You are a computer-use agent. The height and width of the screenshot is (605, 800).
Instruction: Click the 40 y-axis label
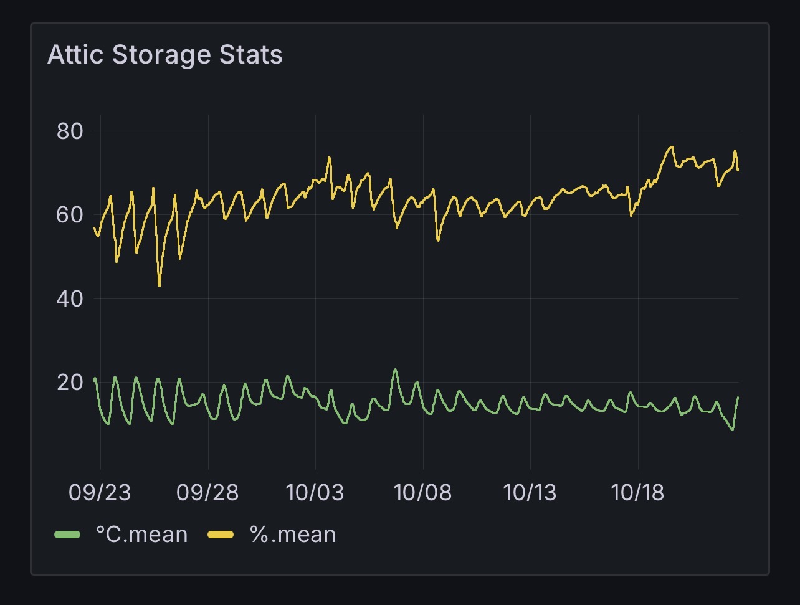(x=70, y=298)
